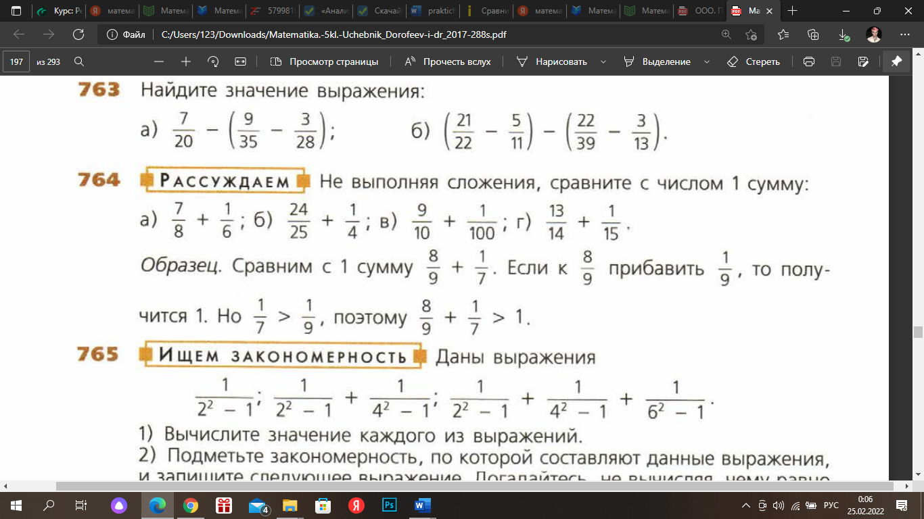Open the red gift box taskbar app

223,505
